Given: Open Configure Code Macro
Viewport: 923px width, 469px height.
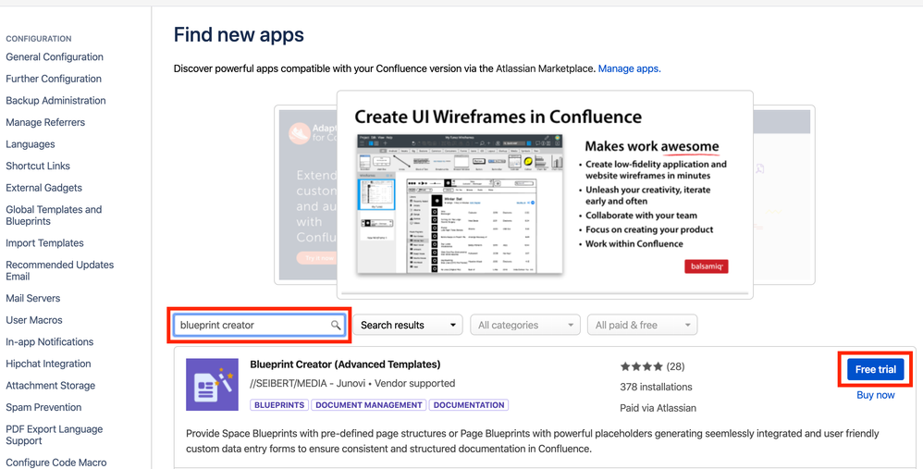Looking at the screenshot, I should (x=55, y=463).
